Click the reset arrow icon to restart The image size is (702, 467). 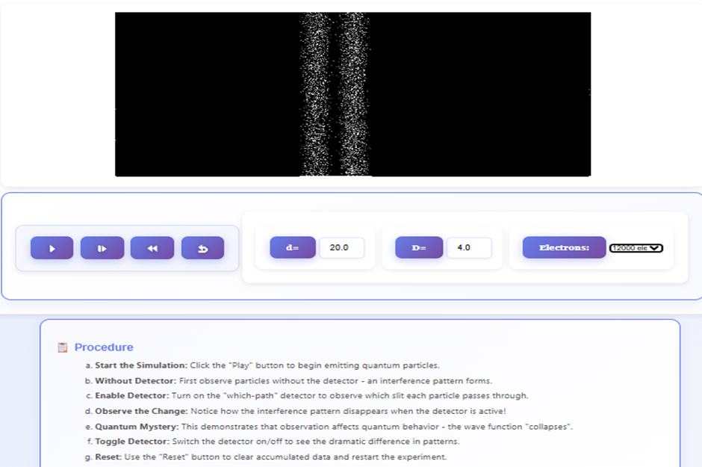tap(202, 247)
